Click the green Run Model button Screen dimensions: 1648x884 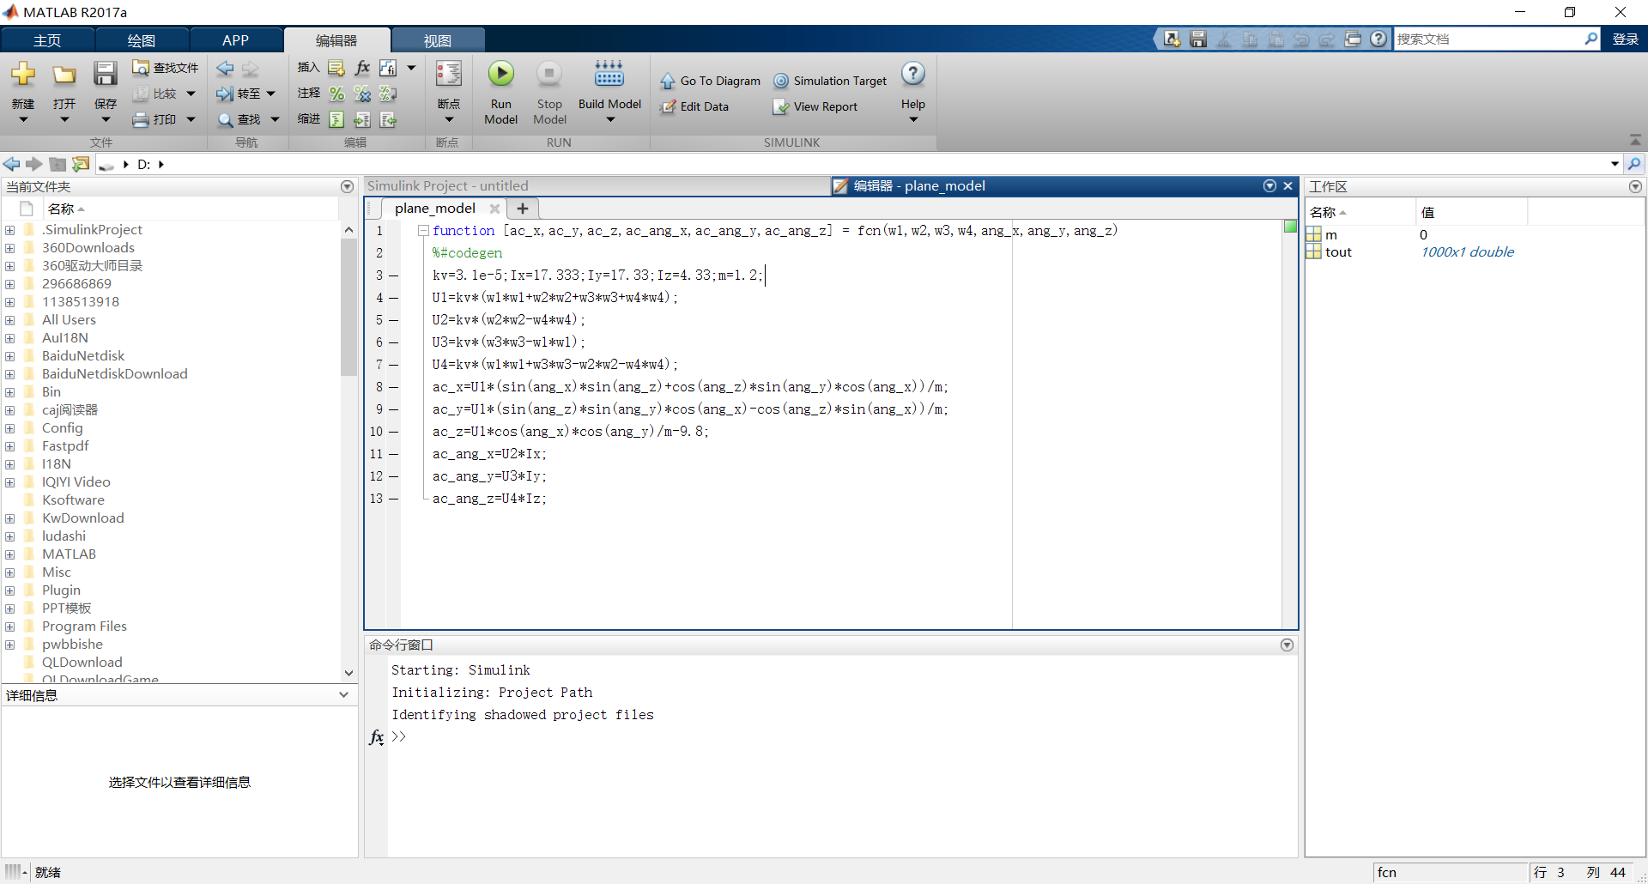pyautogui.click(x=500, y=75)
